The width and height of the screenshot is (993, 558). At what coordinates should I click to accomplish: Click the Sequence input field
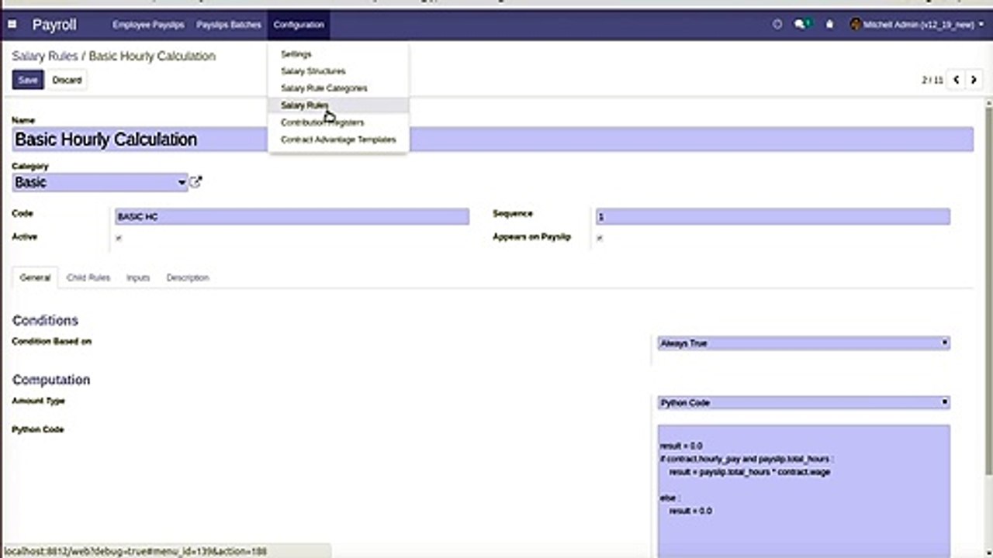[x=773, y=217]
